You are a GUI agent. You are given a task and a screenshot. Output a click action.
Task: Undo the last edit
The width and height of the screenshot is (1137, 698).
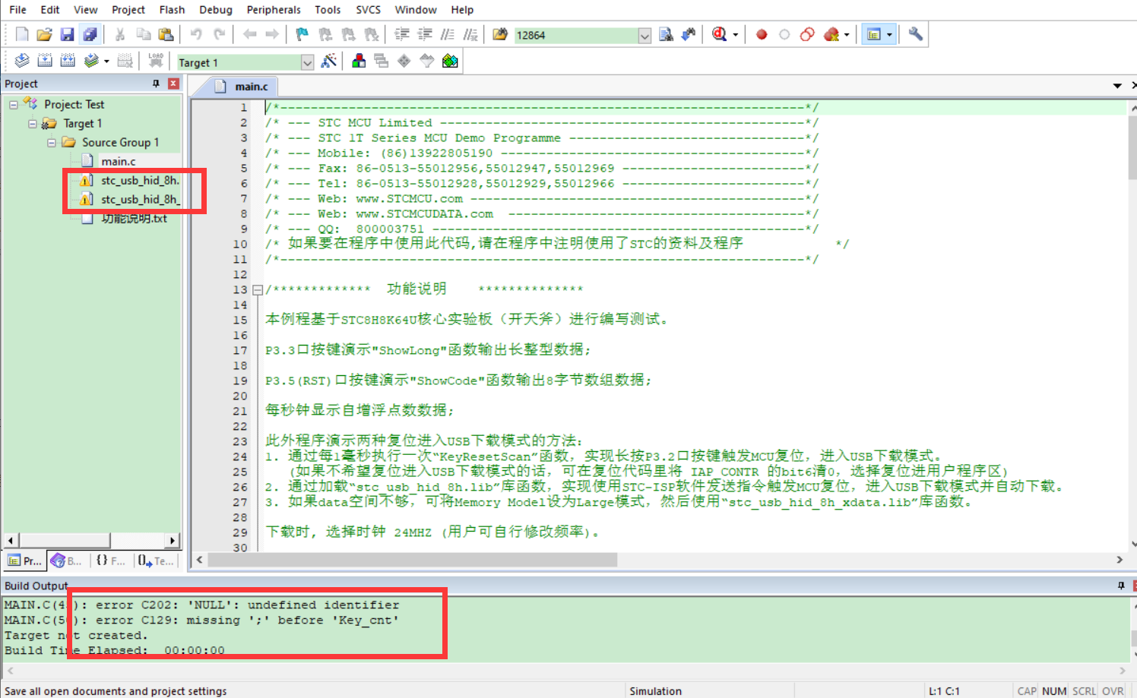coord(196,34)
